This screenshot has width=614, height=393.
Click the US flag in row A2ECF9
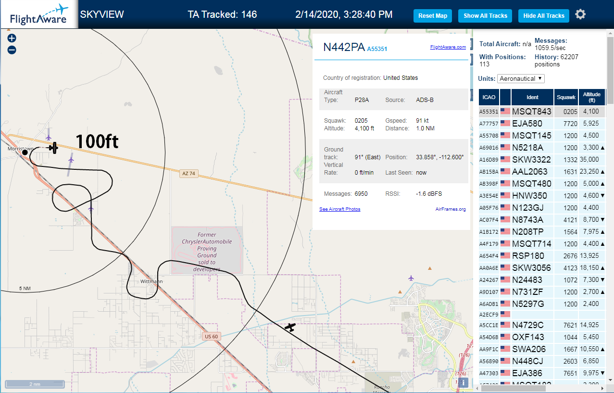(x=505, y=314)
